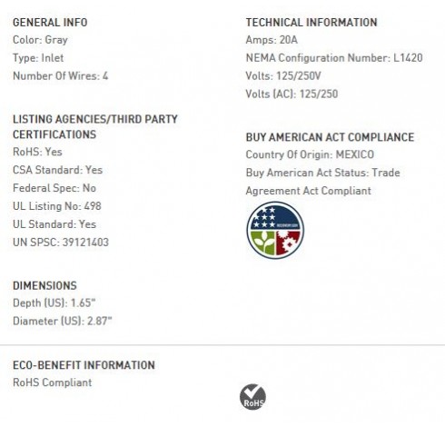The width and height of the screenshot is (445, 427).
Task: Click the UN SPSC: 39121403 entry
Action: [x=61, y=243]
